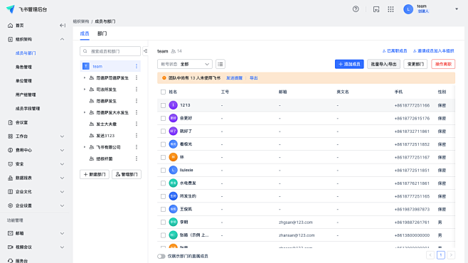
Task: Check the box for row with +8618772511851
Action: (163, 171)
